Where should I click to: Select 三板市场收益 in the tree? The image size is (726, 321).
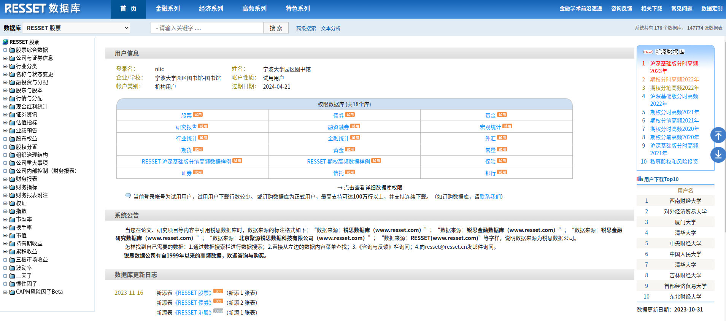(x=32, y=260)
